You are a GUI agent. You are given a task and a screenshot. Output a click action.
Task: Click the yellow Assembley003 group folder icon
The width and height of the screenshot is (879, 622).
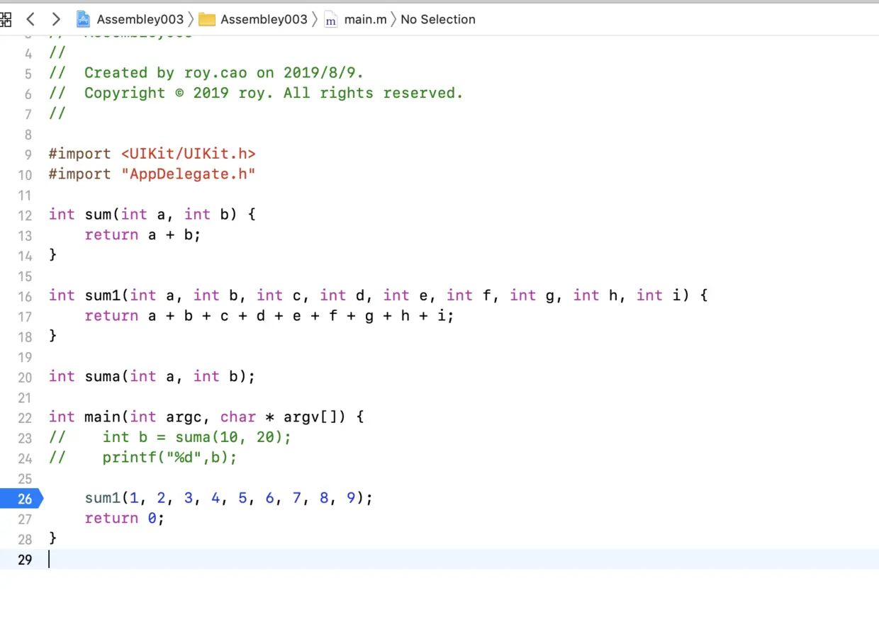pyautogui.click(x=207, y=19)
